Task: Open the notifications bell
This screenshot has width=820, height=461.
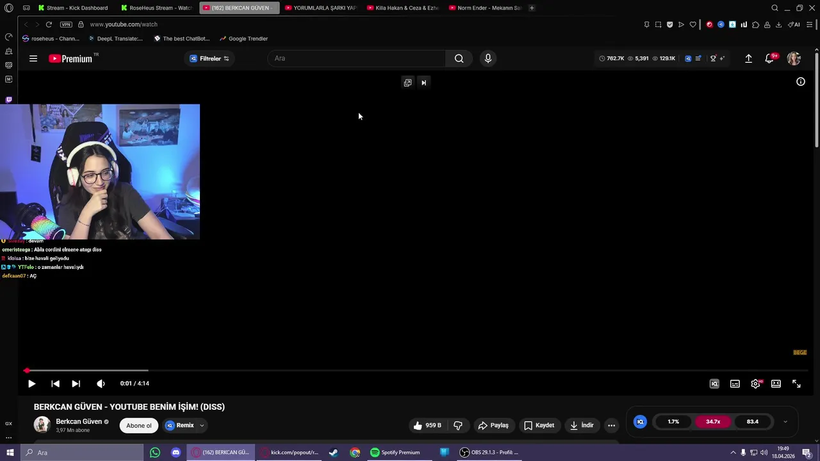Action: coord(769,58)
